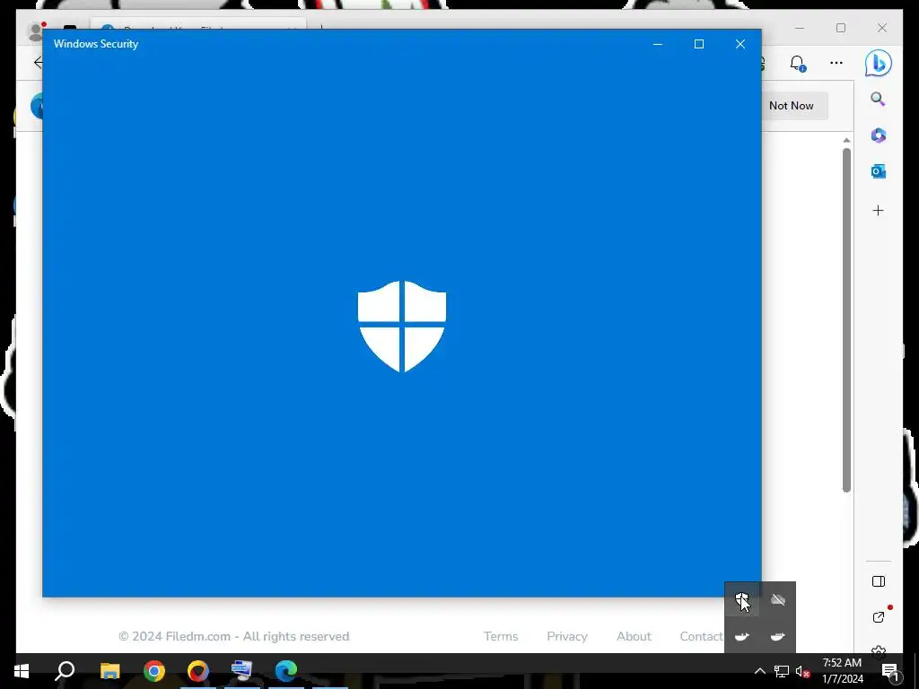
Task: Click the Edge vertical scrollbar thumb
Action: click(x=846, y=320)
